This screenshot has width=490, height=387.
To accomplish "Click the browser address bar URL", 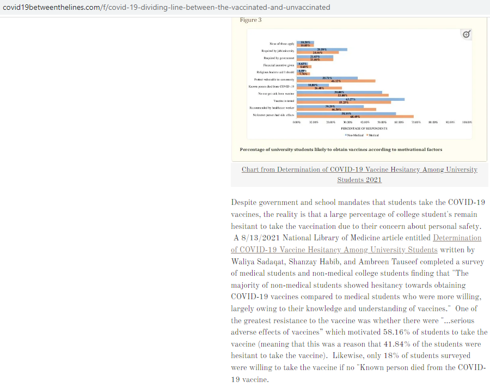I will [166, 7].
